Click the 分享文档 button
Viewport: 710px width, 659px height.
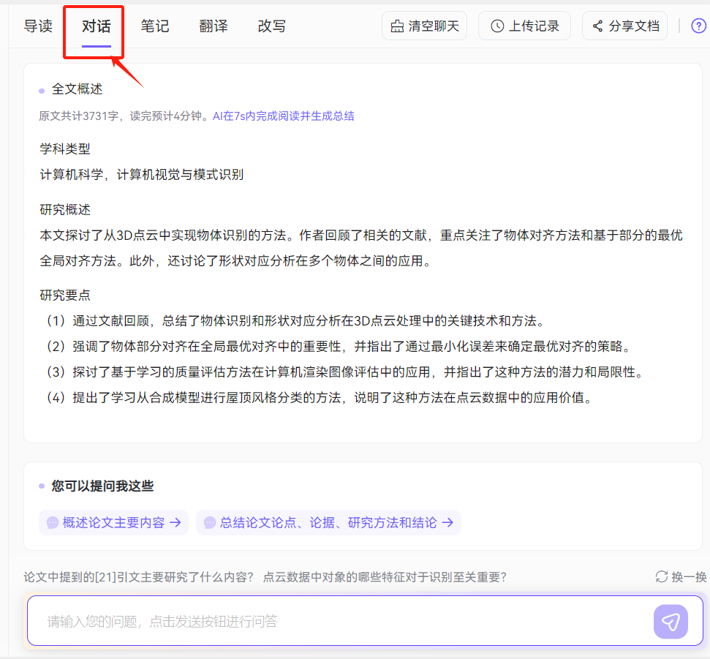[625, 26]
